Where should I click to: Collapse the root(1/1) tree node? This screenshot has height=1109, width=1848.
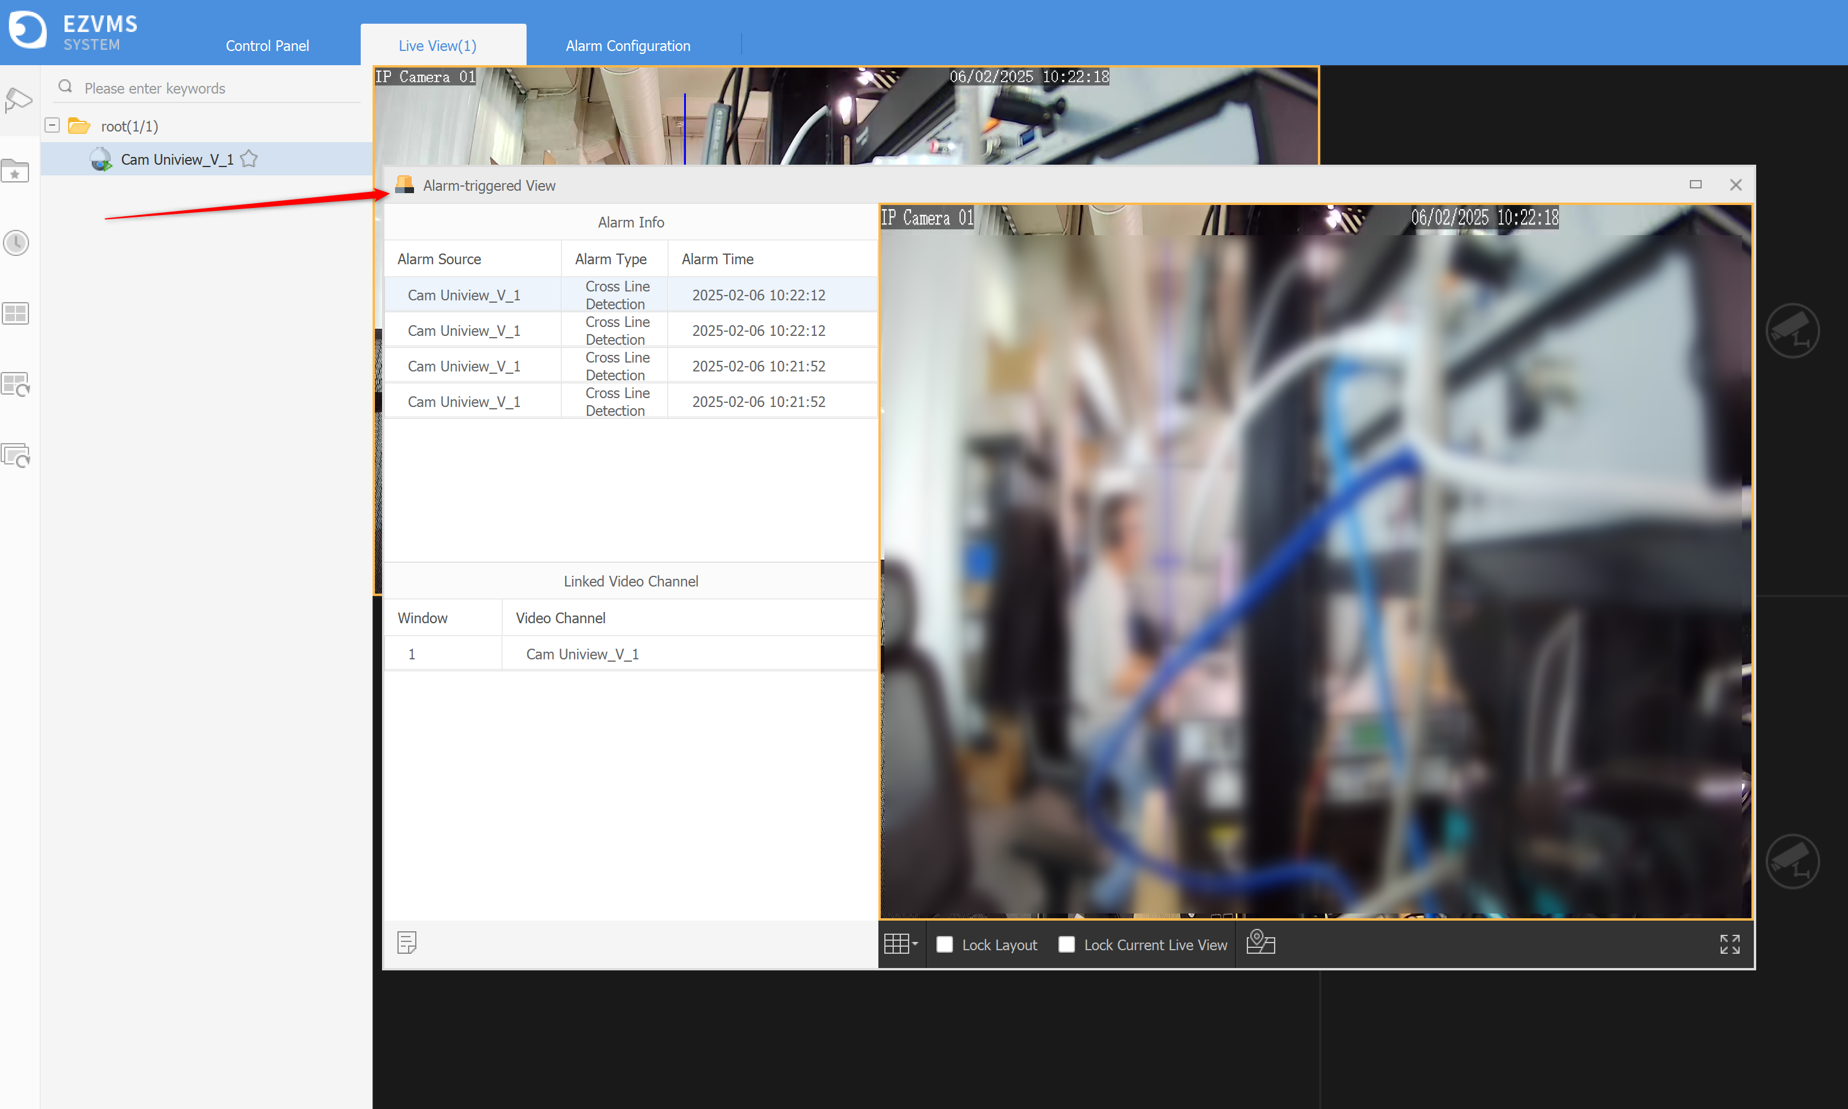point(52,124)
